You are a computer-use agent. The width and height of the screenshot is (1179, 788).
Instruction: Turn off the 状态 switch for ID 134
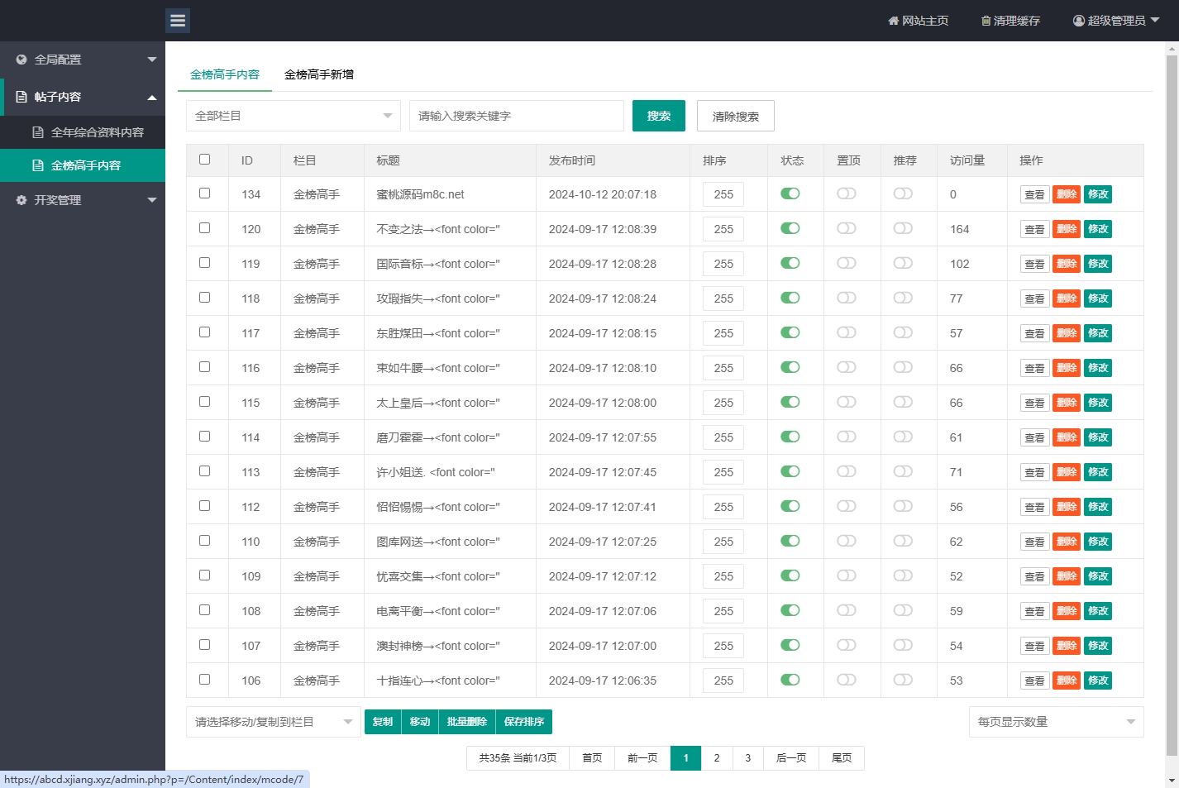[790, 193]
